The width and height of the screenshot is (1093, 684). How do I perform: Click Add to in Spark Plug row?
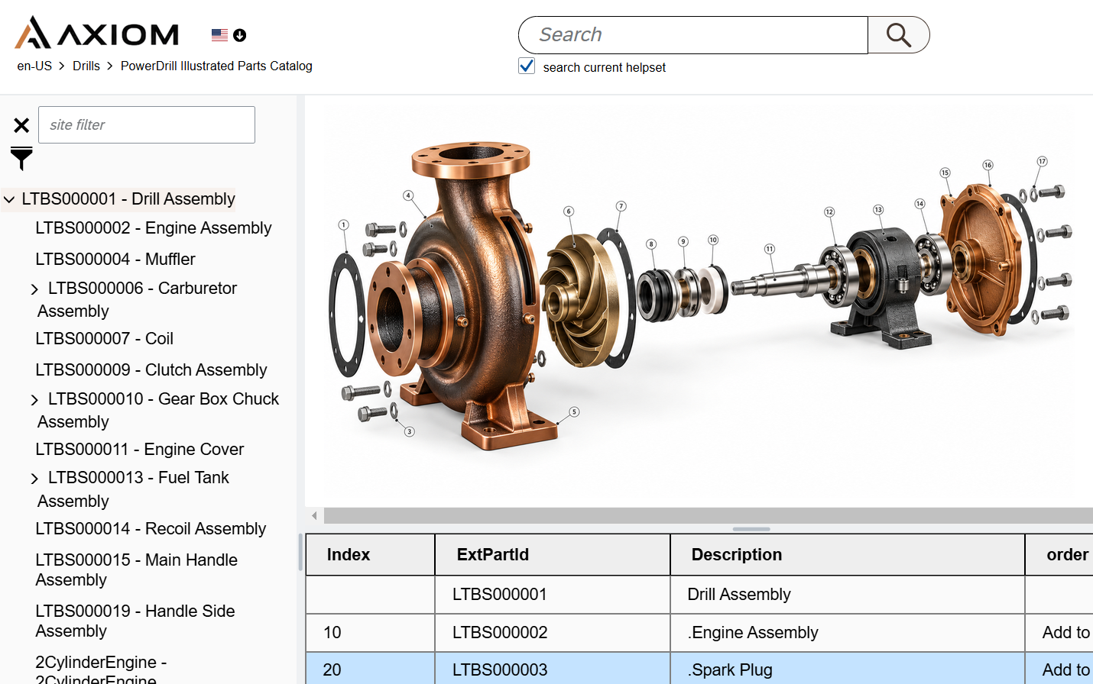(x=1065, y=670)
